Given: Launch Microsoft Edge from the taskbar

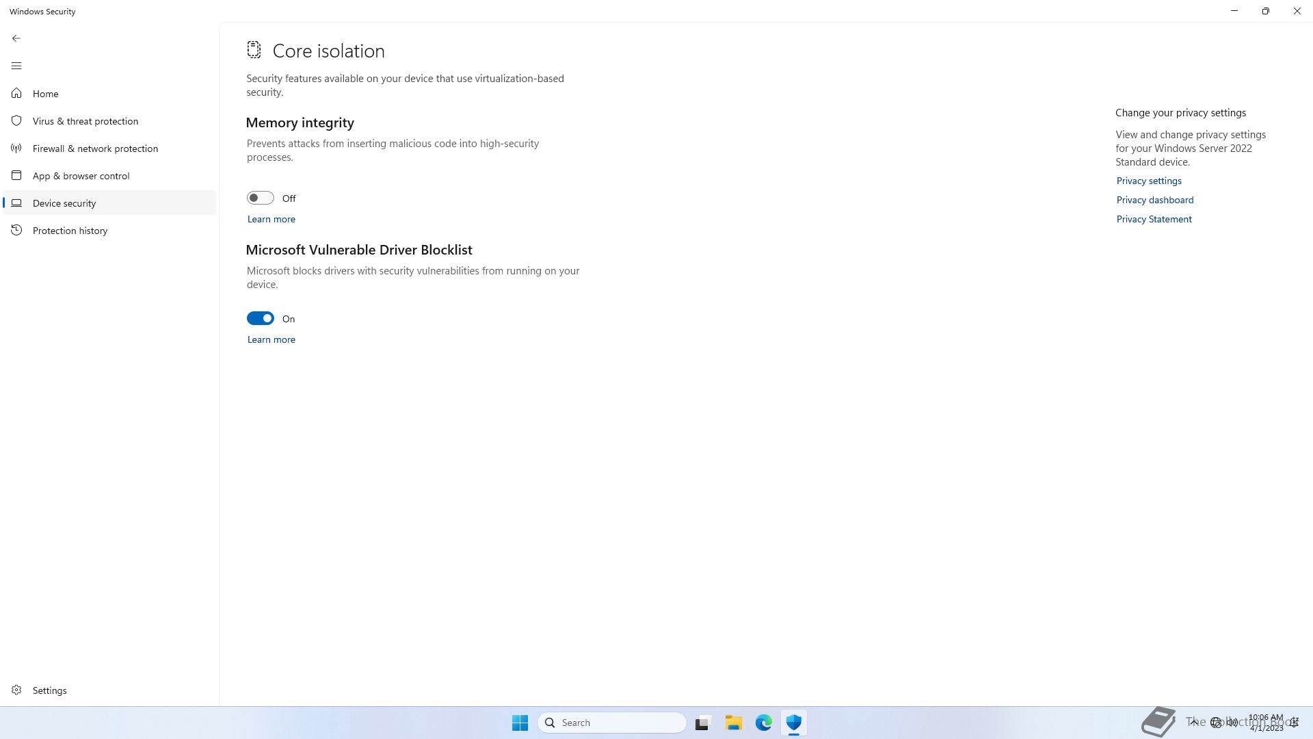Looking at the screenshot, I should click(764, 723).
